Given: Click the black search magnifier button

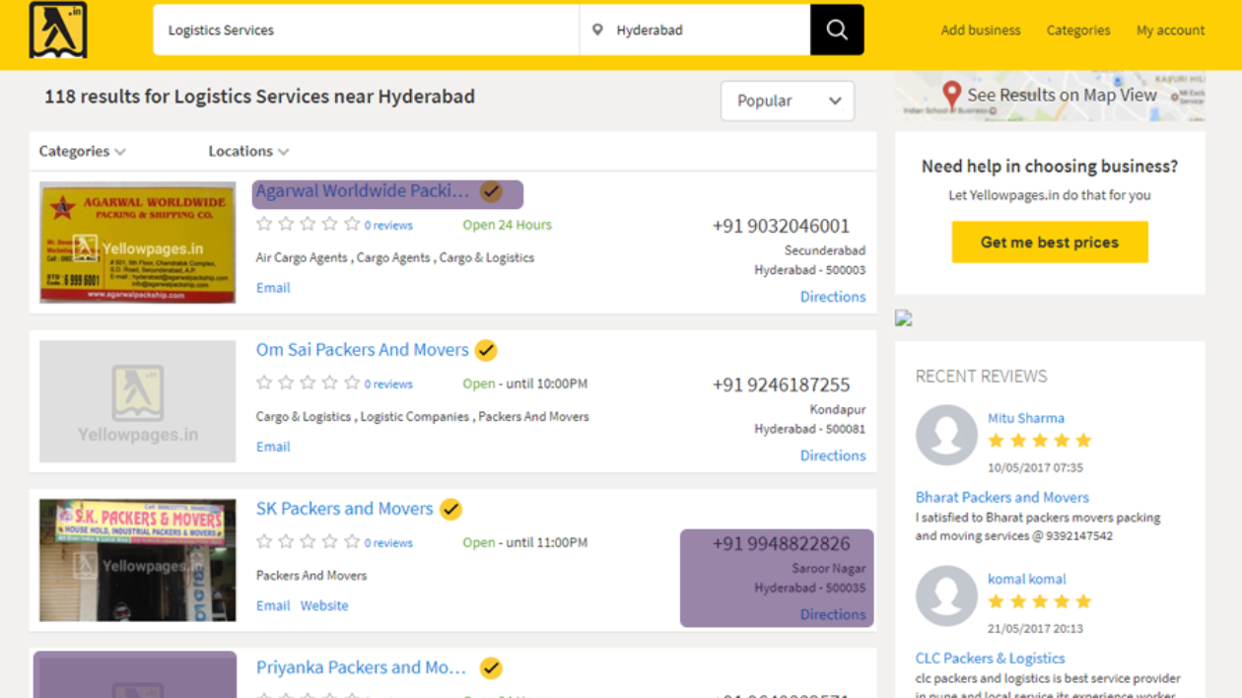Looking at the screenshot, I should click(x=837, y=30).
